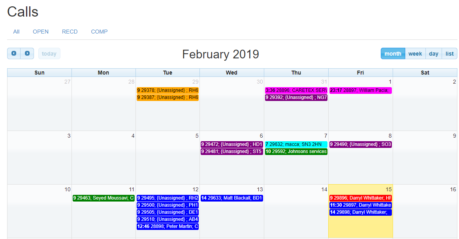Select the month view button
This screenshot has width=459, height=239.
click(x=393, y=54)
